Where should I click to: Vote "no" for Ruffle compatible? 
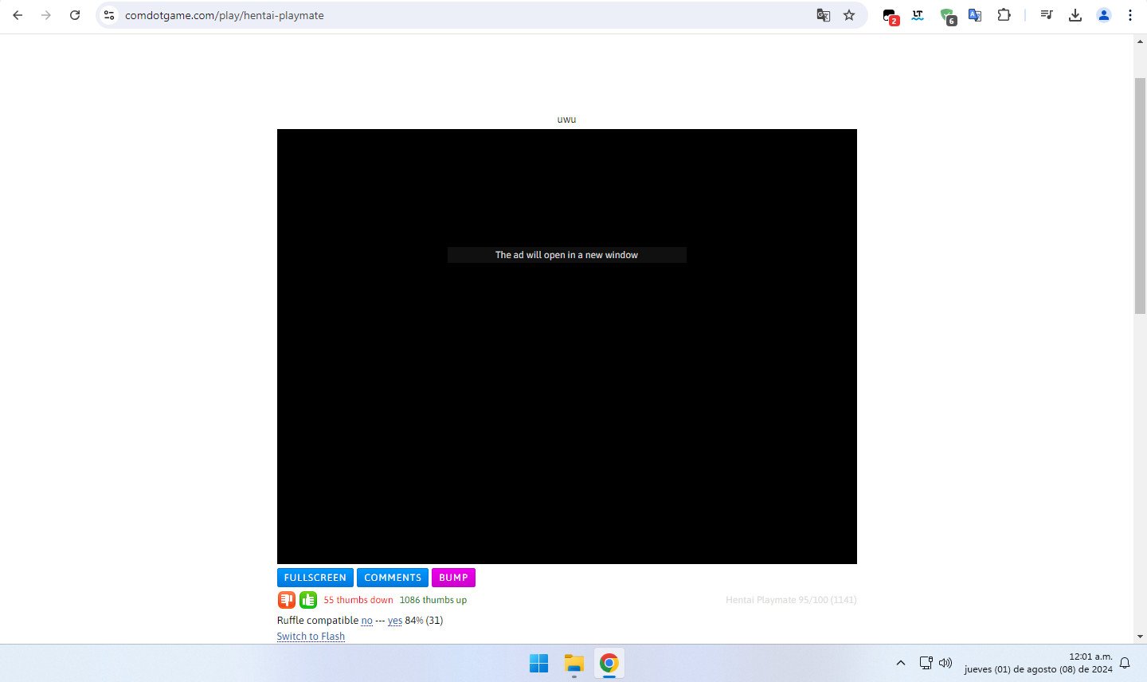tap(366, 621)
